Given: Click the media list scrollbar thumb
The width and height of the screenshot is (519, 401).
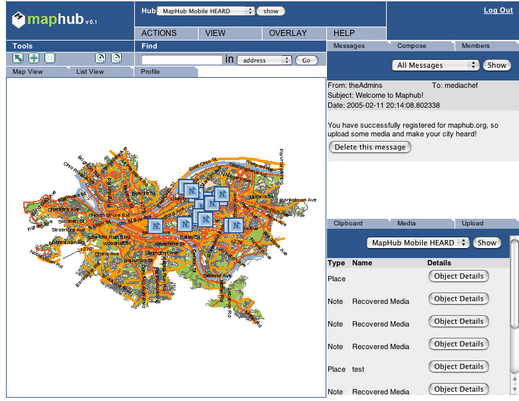Looking at the screenshot, I should 514,283.
